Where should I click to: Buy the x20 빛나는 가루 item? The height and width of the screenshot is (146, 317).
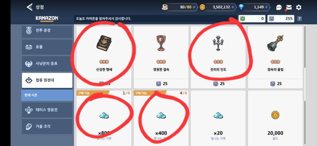(x=218, y=118)
